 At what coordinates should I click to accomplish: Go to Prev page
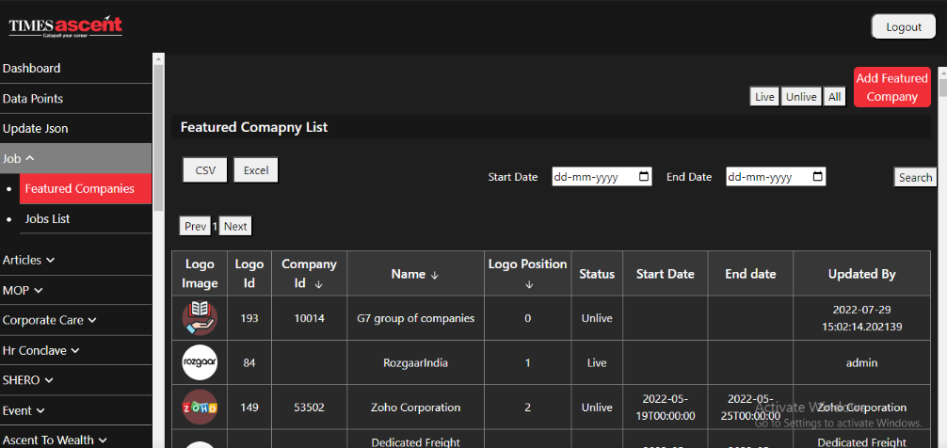pos(195,226)
